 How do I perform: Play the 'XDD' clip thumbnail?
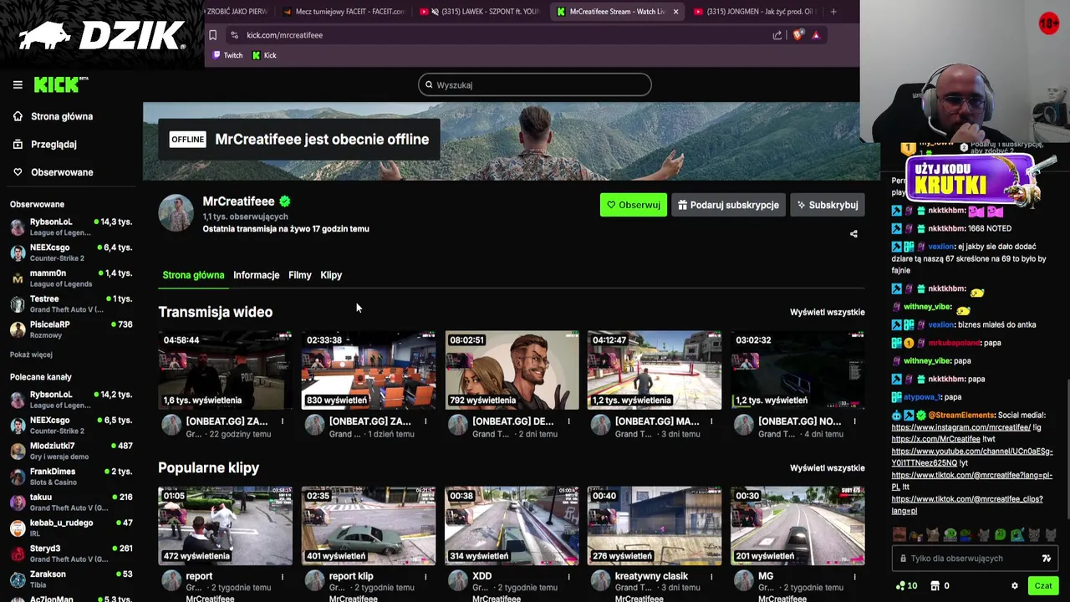512,526
